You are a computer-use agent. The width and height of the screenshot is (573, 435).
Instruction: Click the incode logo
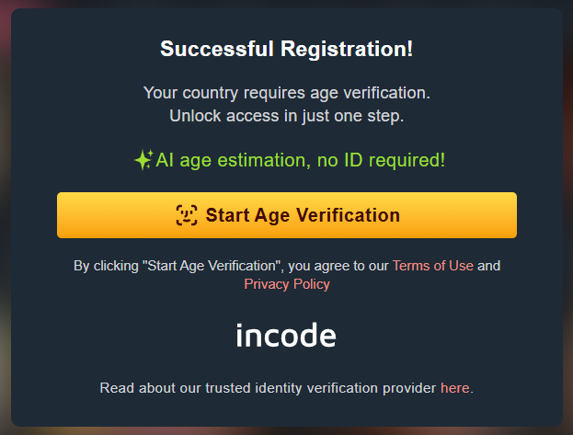(286, 336)
